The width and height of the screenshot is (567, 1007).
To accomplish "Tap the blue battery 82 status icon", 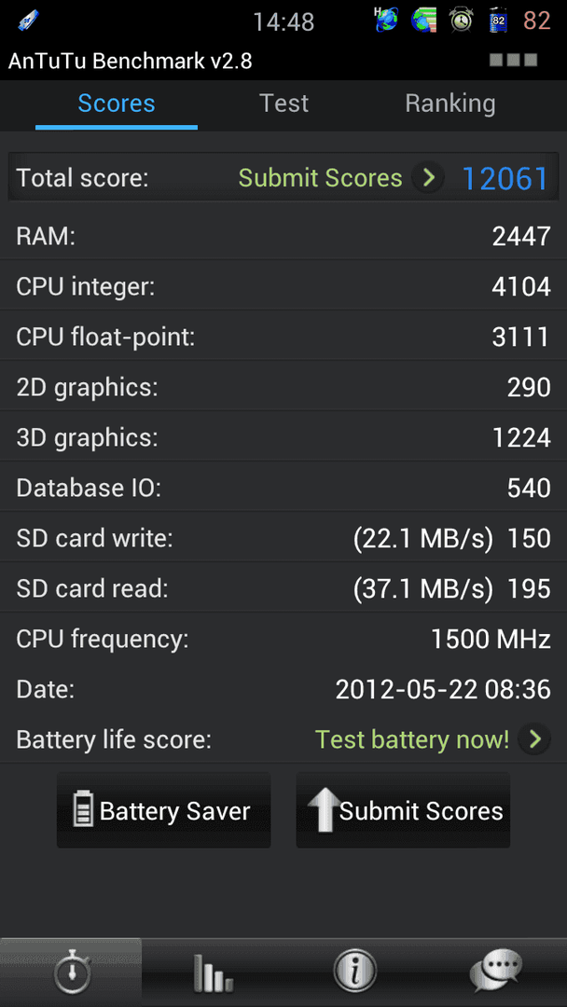I will click(498, 21).
